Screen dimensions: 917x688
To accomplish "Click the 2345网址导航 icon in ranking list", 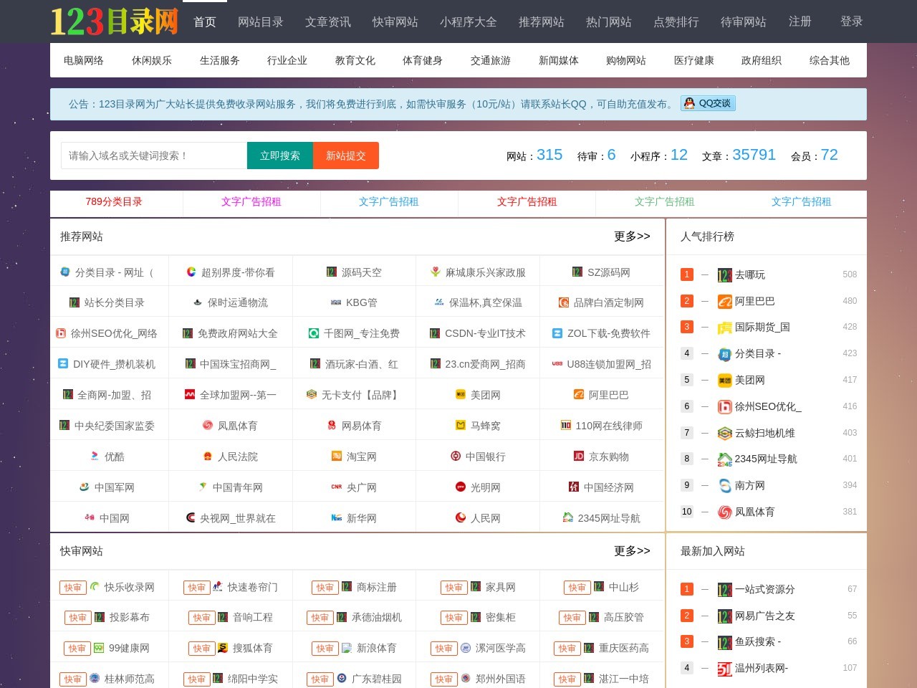I will coord(724,459).
